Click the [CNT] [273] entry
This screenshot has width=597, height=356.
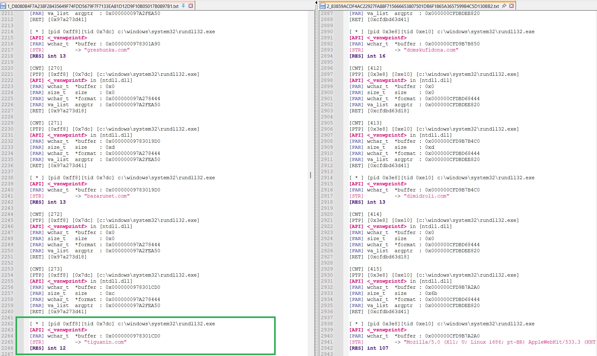point(46,269)
